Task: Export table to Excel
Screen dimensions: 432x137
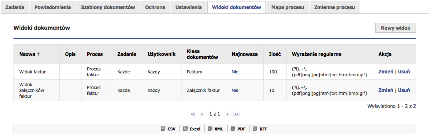Action: pyautogui.click(x=192, y=129)
